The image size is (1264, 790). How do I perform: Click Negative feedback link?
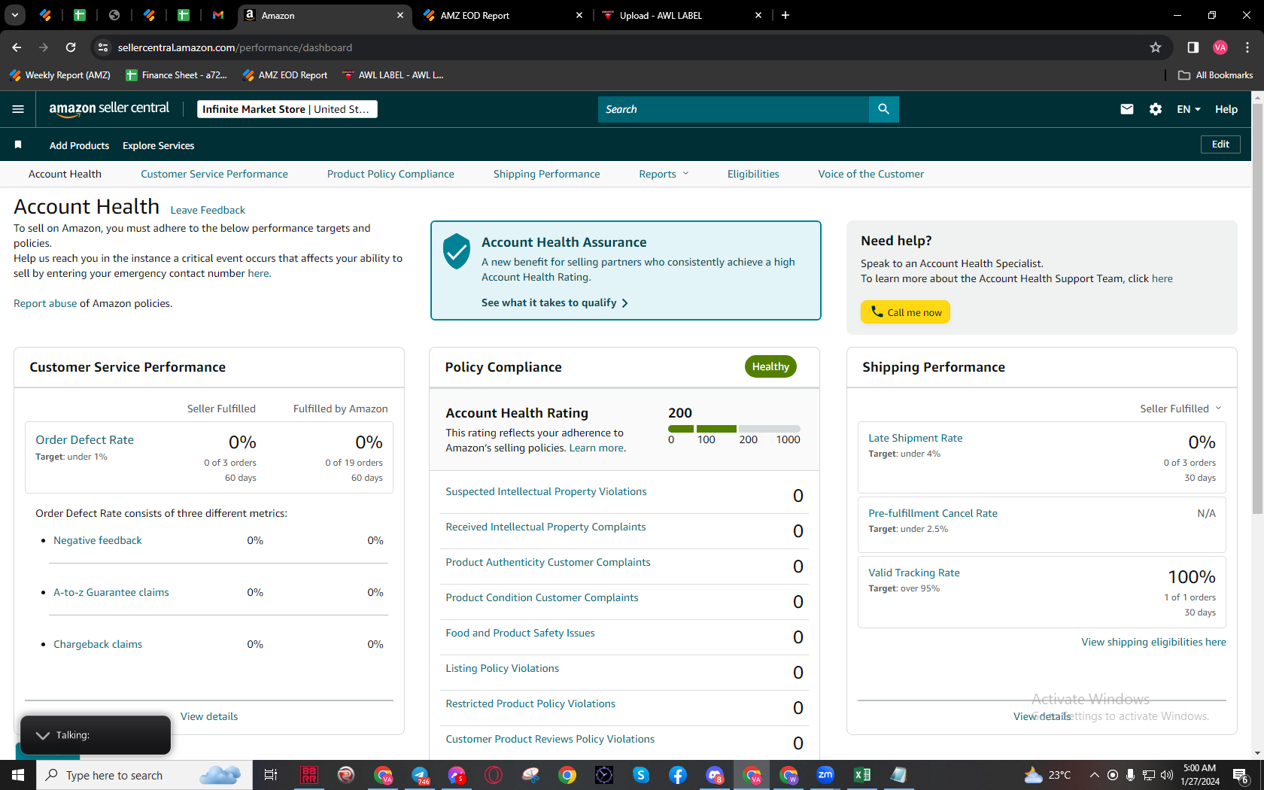point(98,540)
